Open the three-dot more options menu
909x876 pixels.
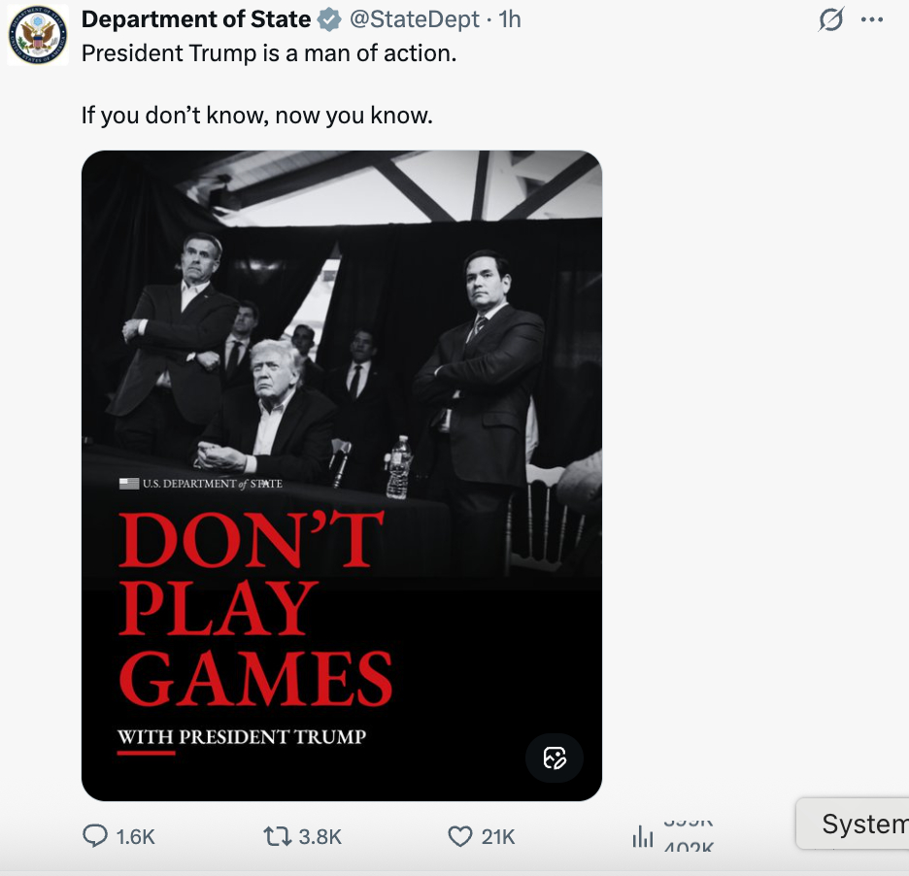tap(872, 19)
